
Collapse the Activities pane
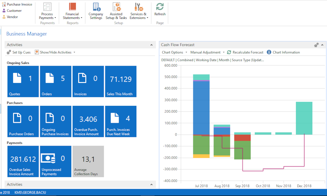click(x=151, y=45)
